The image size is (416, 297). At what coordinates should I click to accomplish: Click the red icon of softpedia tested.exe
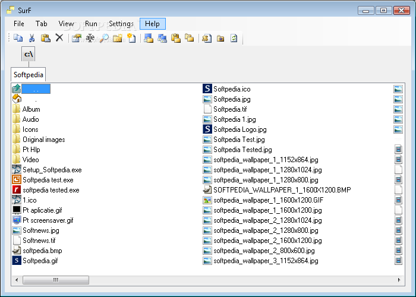tap(17, 189)
